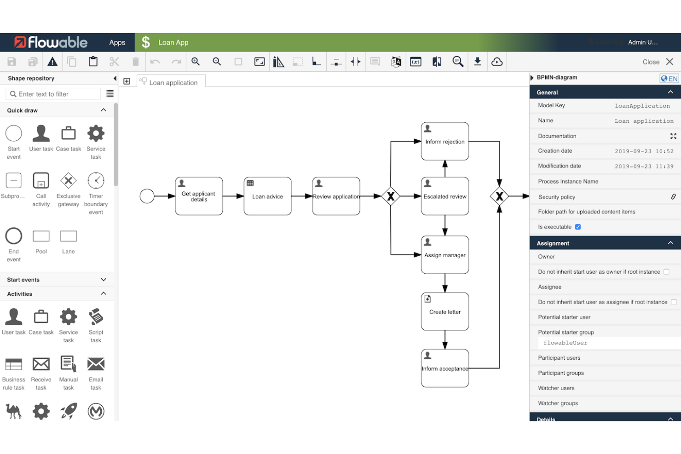681x454 pixels.
Task: Select Email task shape in Activities
Action: click(96, 373)
